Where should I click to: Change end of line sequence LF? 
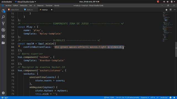(x=157, y=98)
